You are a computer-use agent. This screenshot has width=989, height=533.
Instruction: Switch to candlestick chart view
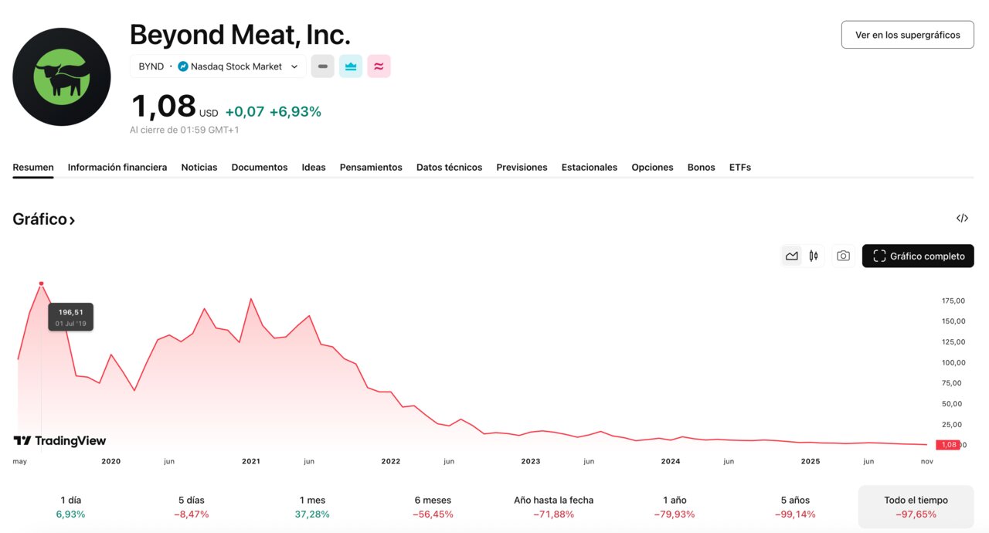point(814,256)
